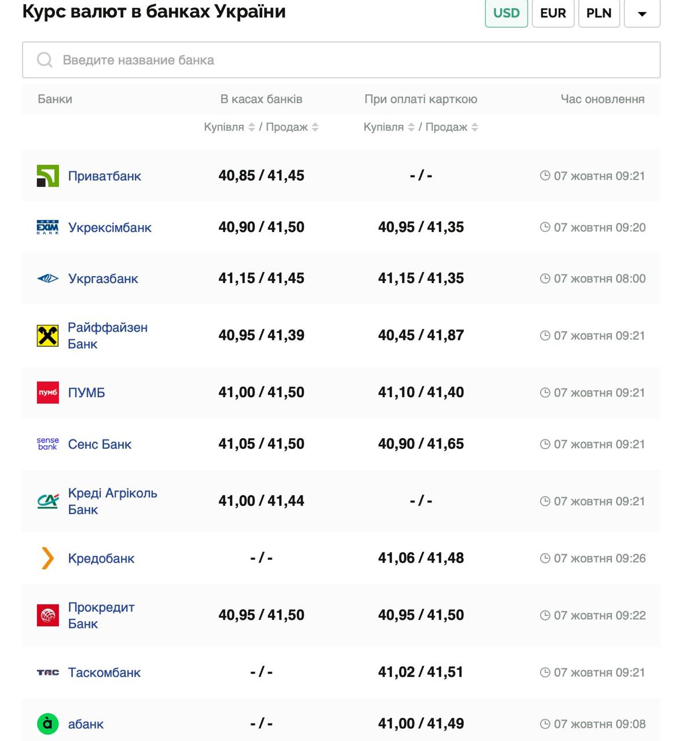Click the orange Kredobank chevron logo

click(47, 558)
